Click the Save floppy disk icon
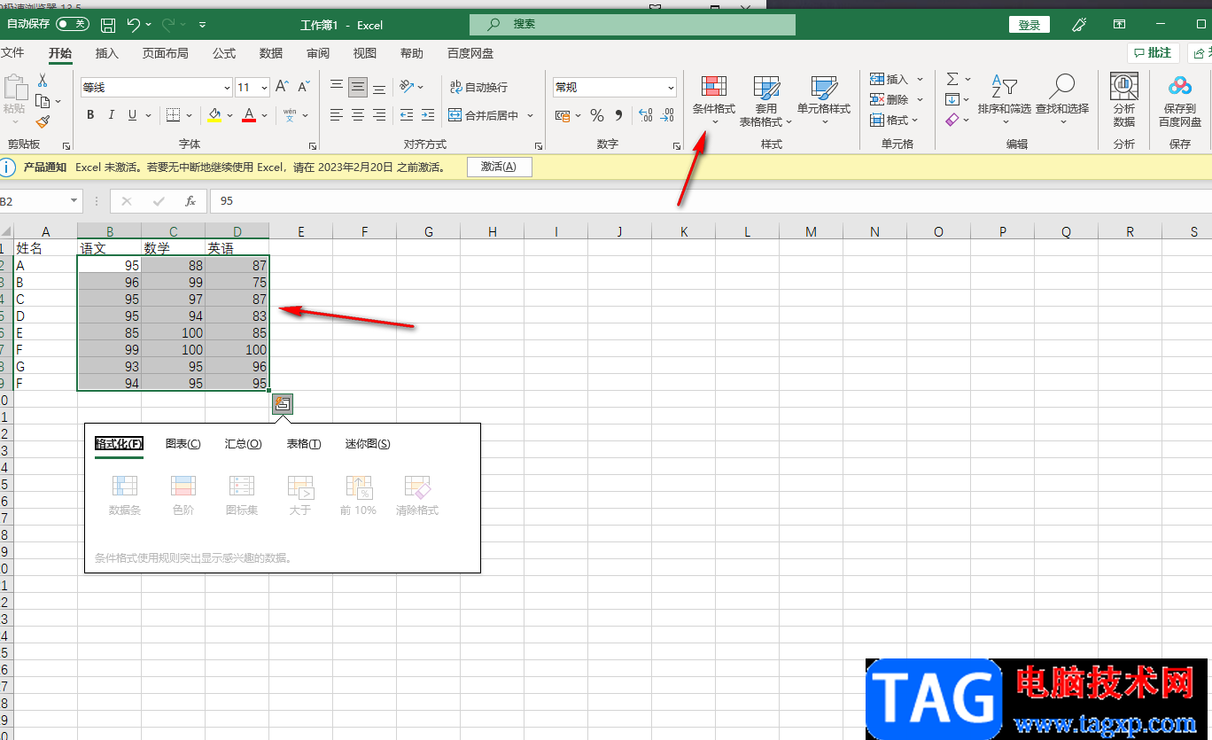This screenshot has height=740, width=1212. point(107,25)
